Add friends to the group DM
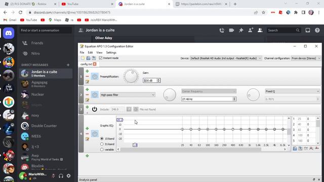The image size is (324, 182). click(251, 30)
